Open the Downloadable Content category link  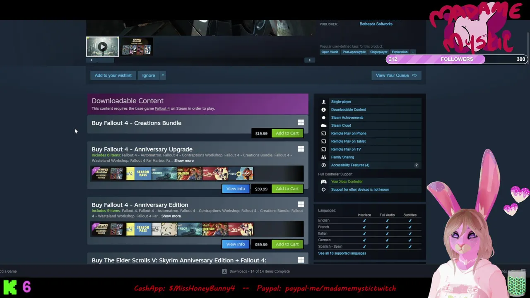[x=348, y=110]
